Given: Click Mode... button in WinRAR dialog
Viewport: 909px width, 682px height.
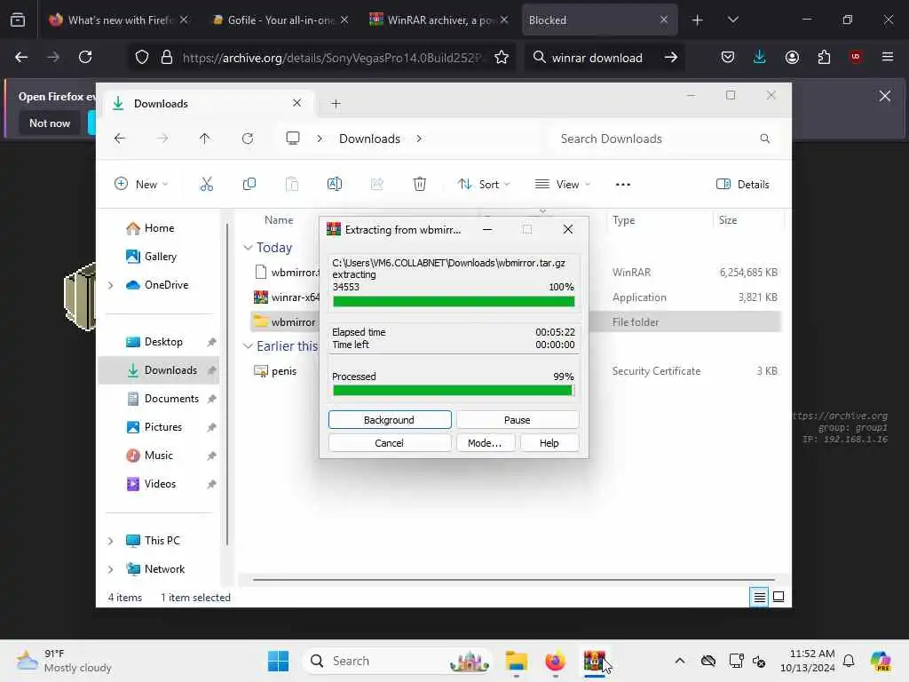Looking at the screenshot, I should pos(485,443).
